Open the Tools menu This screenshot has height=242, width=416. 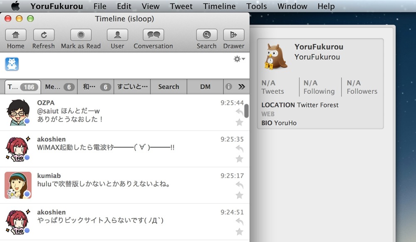coord(257,6)
